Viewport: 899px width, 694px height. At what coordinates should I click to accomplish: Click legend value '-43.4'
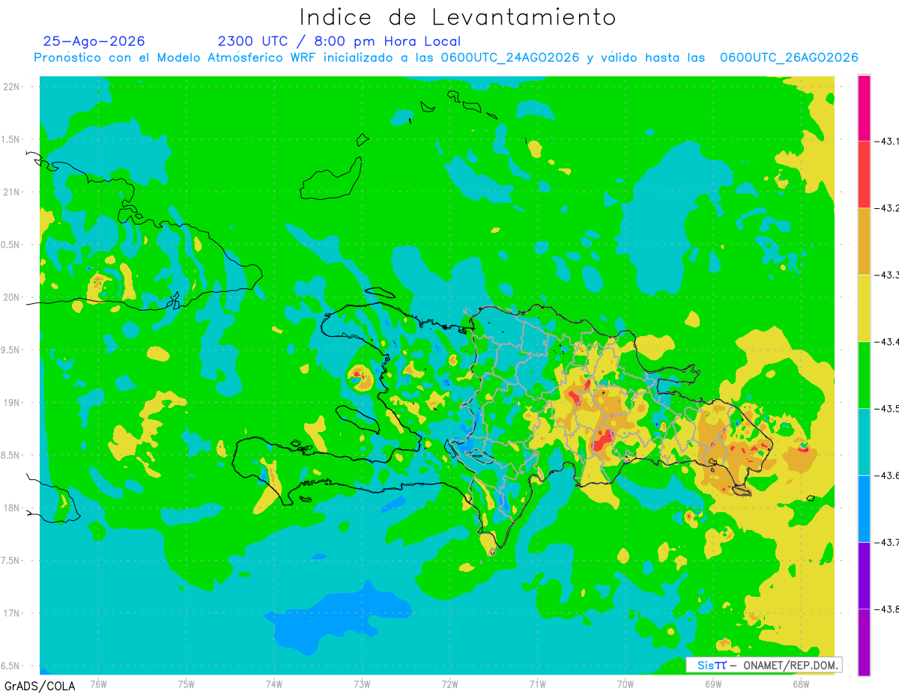[886, 341]
